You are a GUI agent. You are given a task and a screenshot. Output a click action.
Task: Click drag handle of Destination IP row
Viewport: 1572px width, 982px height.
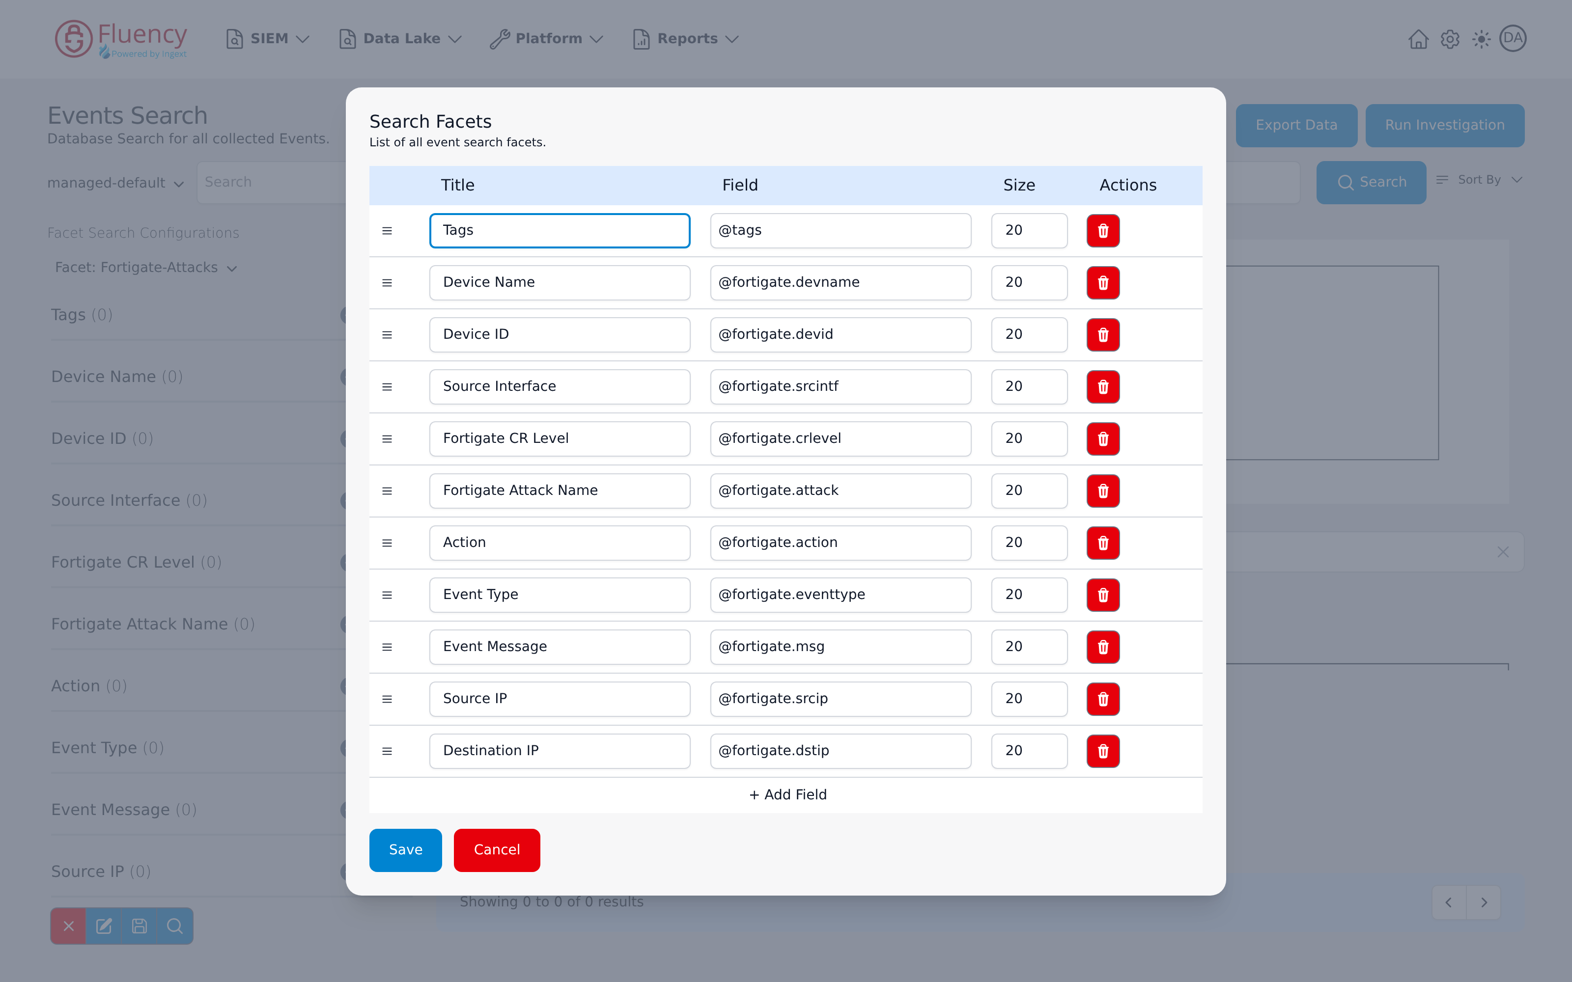(387, 751)
